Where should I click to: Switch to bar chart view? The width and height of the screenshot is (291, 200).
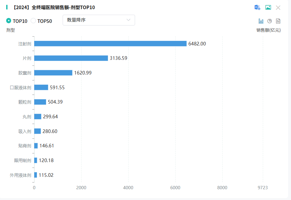coord(261,21)
